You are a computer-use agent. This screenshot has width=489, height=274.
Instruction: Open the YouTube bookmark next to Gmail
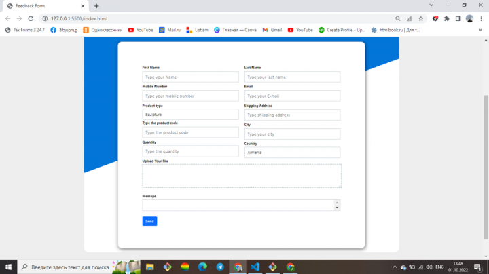click(300, 30)
